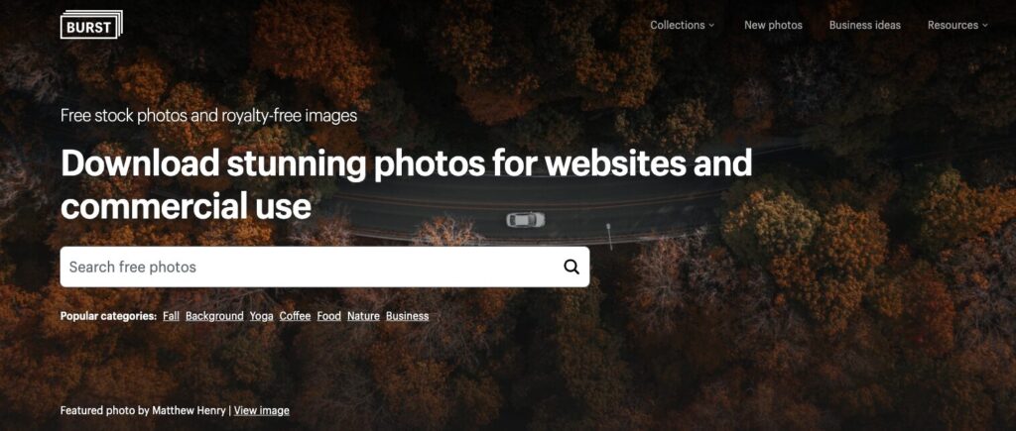Click the white car in hero photo
Viewport: 1016px width, 431px height.
[x=526, y=219]
